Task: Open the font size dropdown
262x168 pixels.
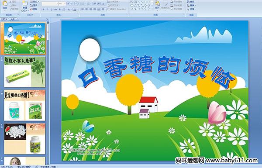Action: coord(65,3)
